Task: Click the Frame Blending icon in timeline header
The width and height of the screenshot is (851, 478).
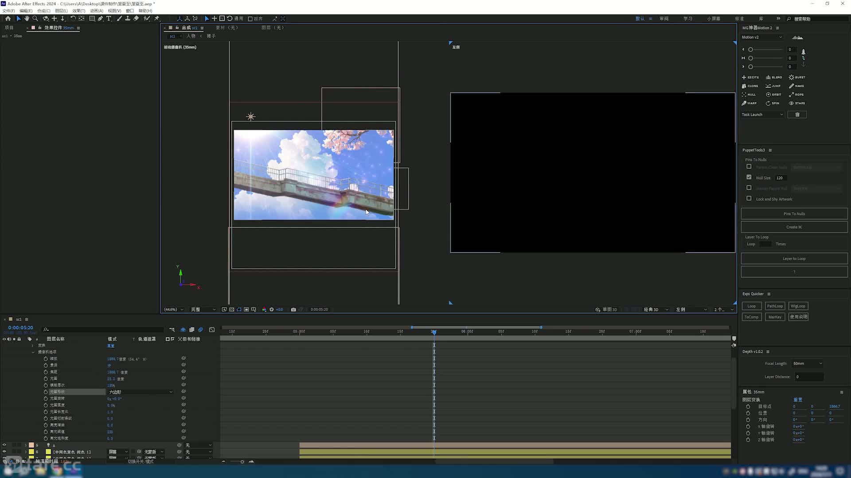Action: pos(192,330)
